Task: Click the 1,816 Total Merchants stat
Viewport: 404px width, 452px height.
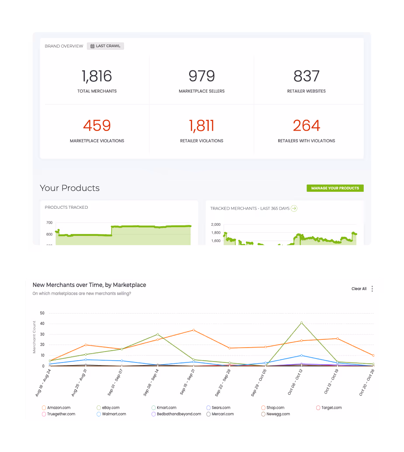Action: point(97,76)
